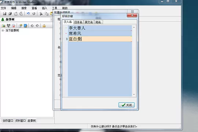This screenshot has width=198, height=132.
Task: Click the 关闭 button with green checkmark
Action: pyautogui.click(x=126, y=105)
